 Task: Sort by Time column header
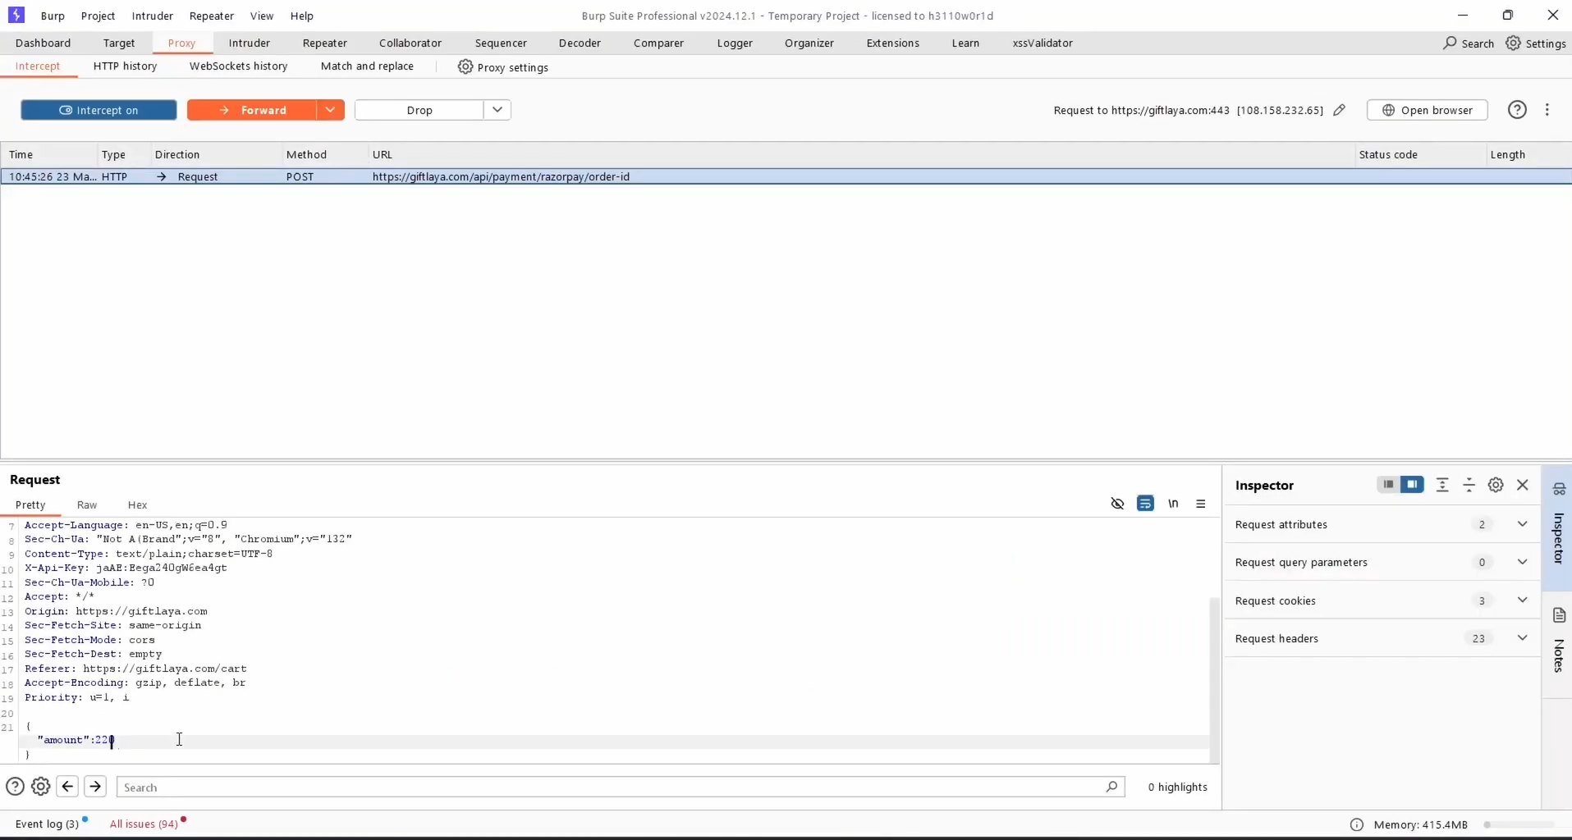pyautogui.click(x=48, y=154)
